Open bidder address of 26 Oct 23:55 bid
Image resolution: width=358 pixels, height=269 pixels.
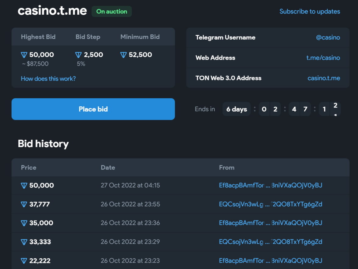pos(270,204)
